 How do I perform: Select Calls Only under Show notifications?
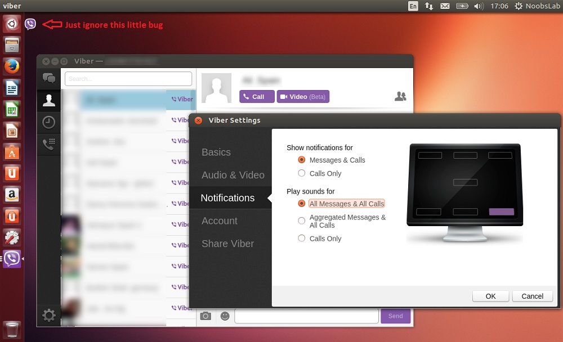click(x=320, y=173)
